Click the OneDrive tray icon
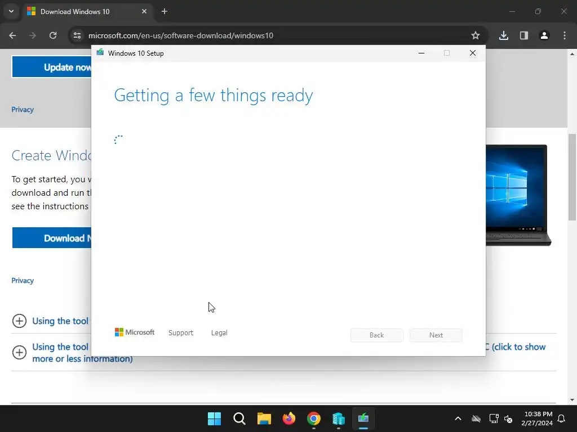577x432 pixels. pos(476,418)
